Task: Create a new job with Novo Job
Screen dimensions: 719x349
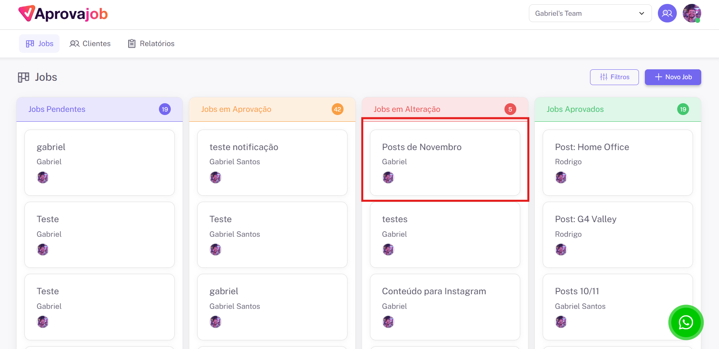Action: [672, 77]
